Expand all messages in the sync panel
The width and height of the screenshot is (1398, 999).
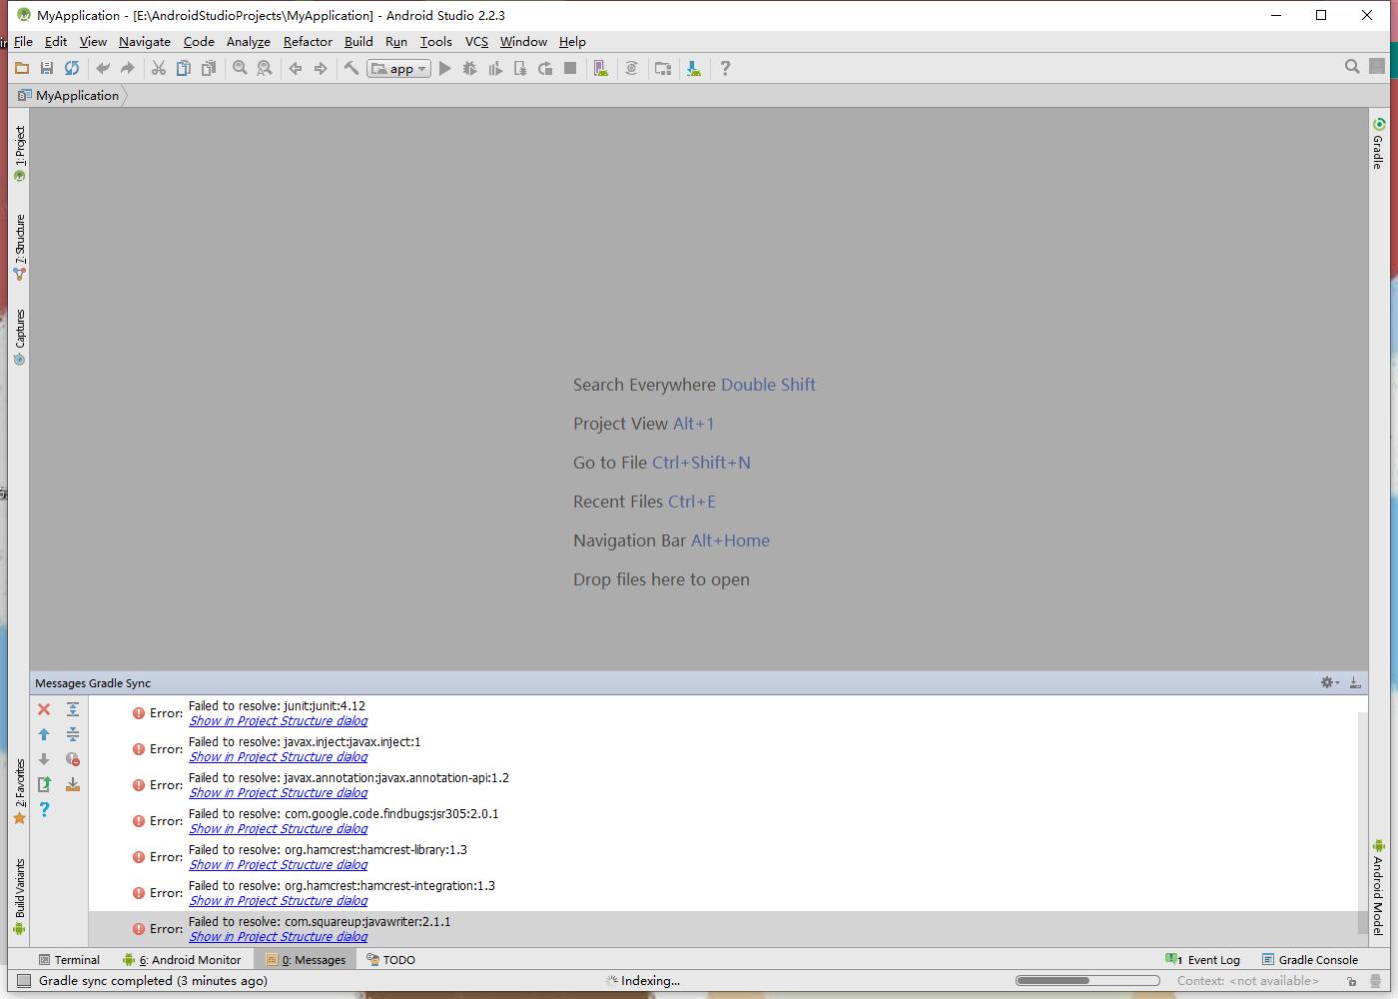72,709
